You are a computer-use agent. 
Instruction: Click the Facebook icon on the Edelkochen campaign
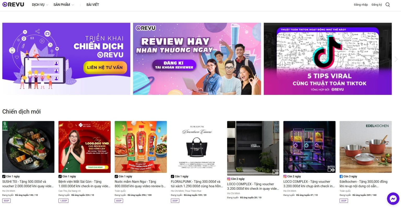(x=341, y=176)
